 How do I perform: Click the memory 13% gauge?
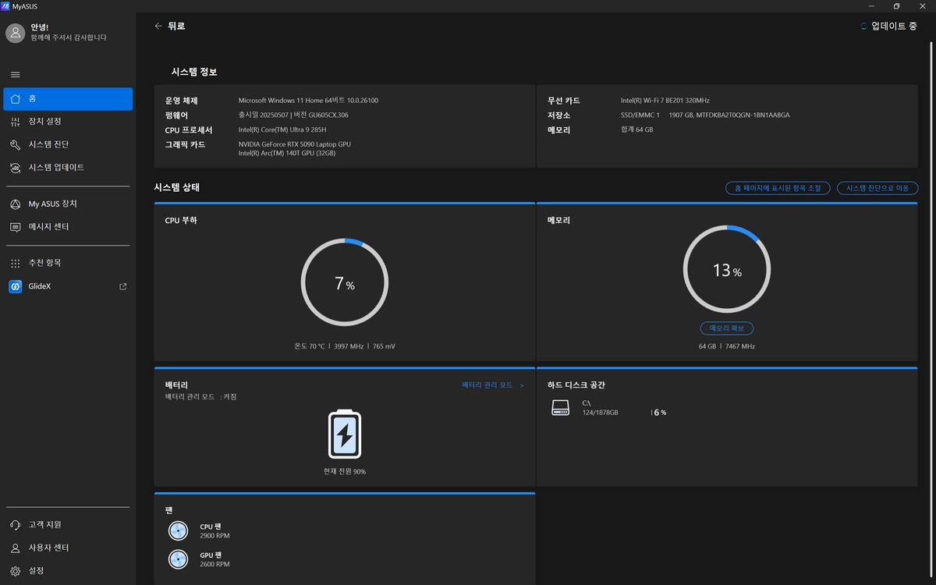click(727, 270)
